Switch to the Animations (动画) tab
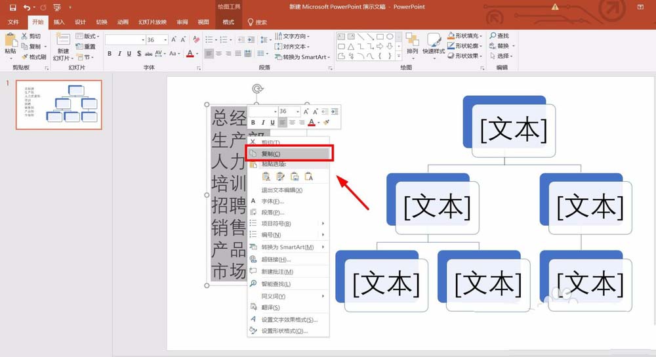The width and height of the screenshot is (656, 357). (123, 22)
